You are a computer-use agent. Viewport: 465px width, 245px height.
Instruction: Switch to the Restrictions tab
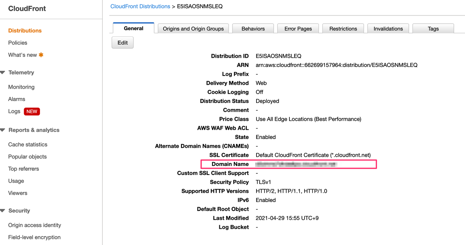(x=343, y=29)
